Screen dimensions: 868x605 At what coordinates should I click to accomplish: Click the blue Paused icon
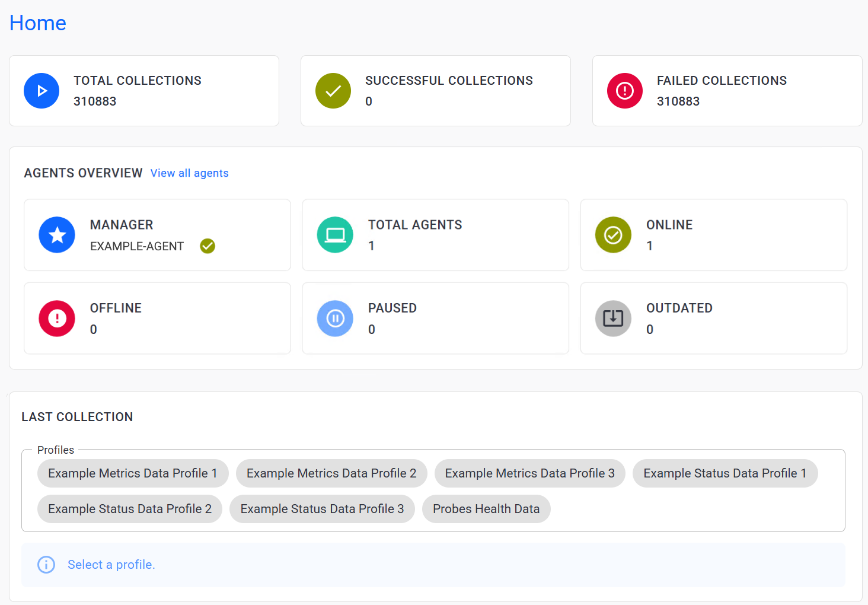pyautogui.click(x=335, y=319)
